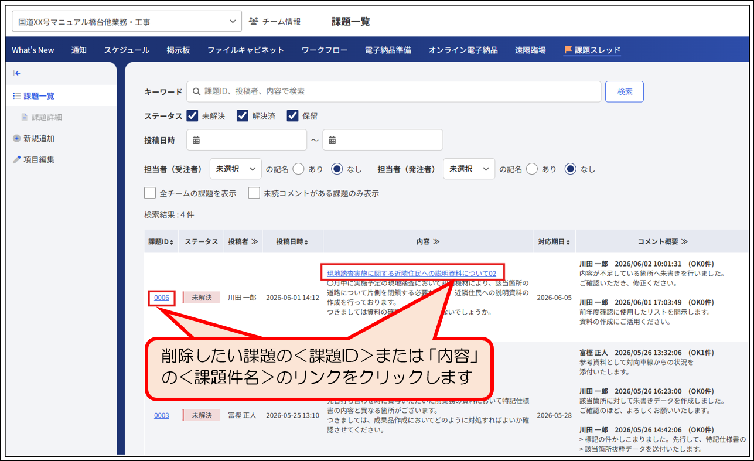Open the issue ID 0006 link
754x461 pixels.
[162, 298]
